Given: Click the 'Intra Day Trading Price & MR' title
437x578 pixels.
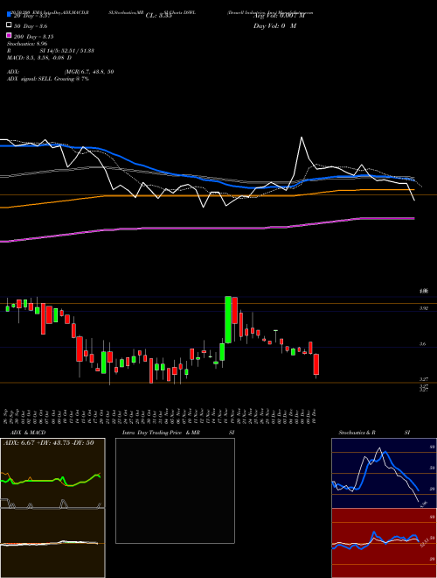Looking at the screenshot, I should tap(161, 433).
